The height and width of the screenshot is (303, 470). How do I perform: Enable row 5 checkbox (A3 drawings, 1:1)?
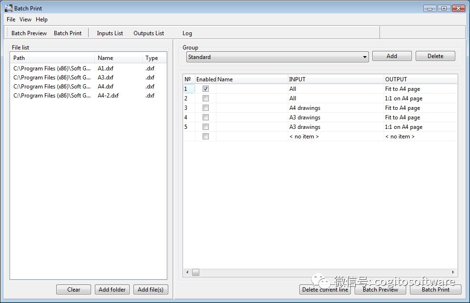(x=205, y=127)
